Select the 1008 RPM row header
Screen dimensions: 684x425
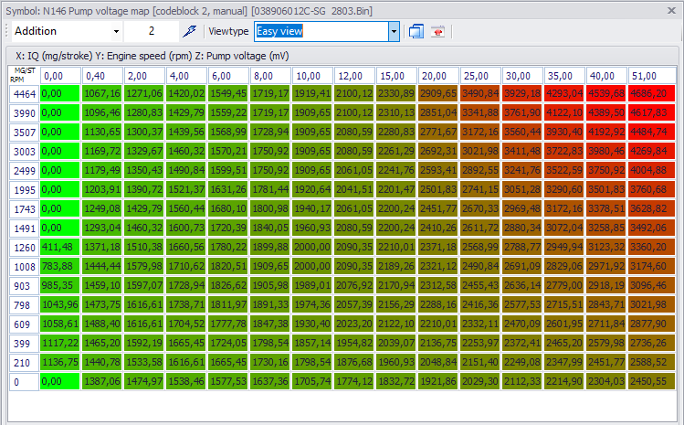click(x=24, y=266)
